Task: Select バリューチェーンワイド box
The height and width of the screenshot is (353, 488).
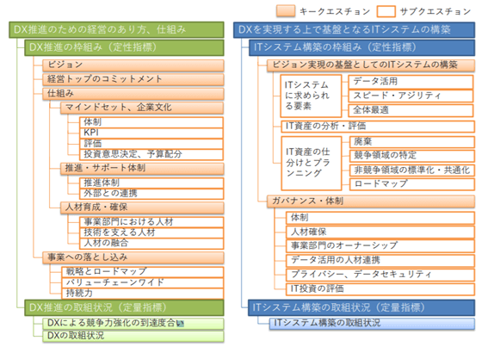Action: coord(142,282)
